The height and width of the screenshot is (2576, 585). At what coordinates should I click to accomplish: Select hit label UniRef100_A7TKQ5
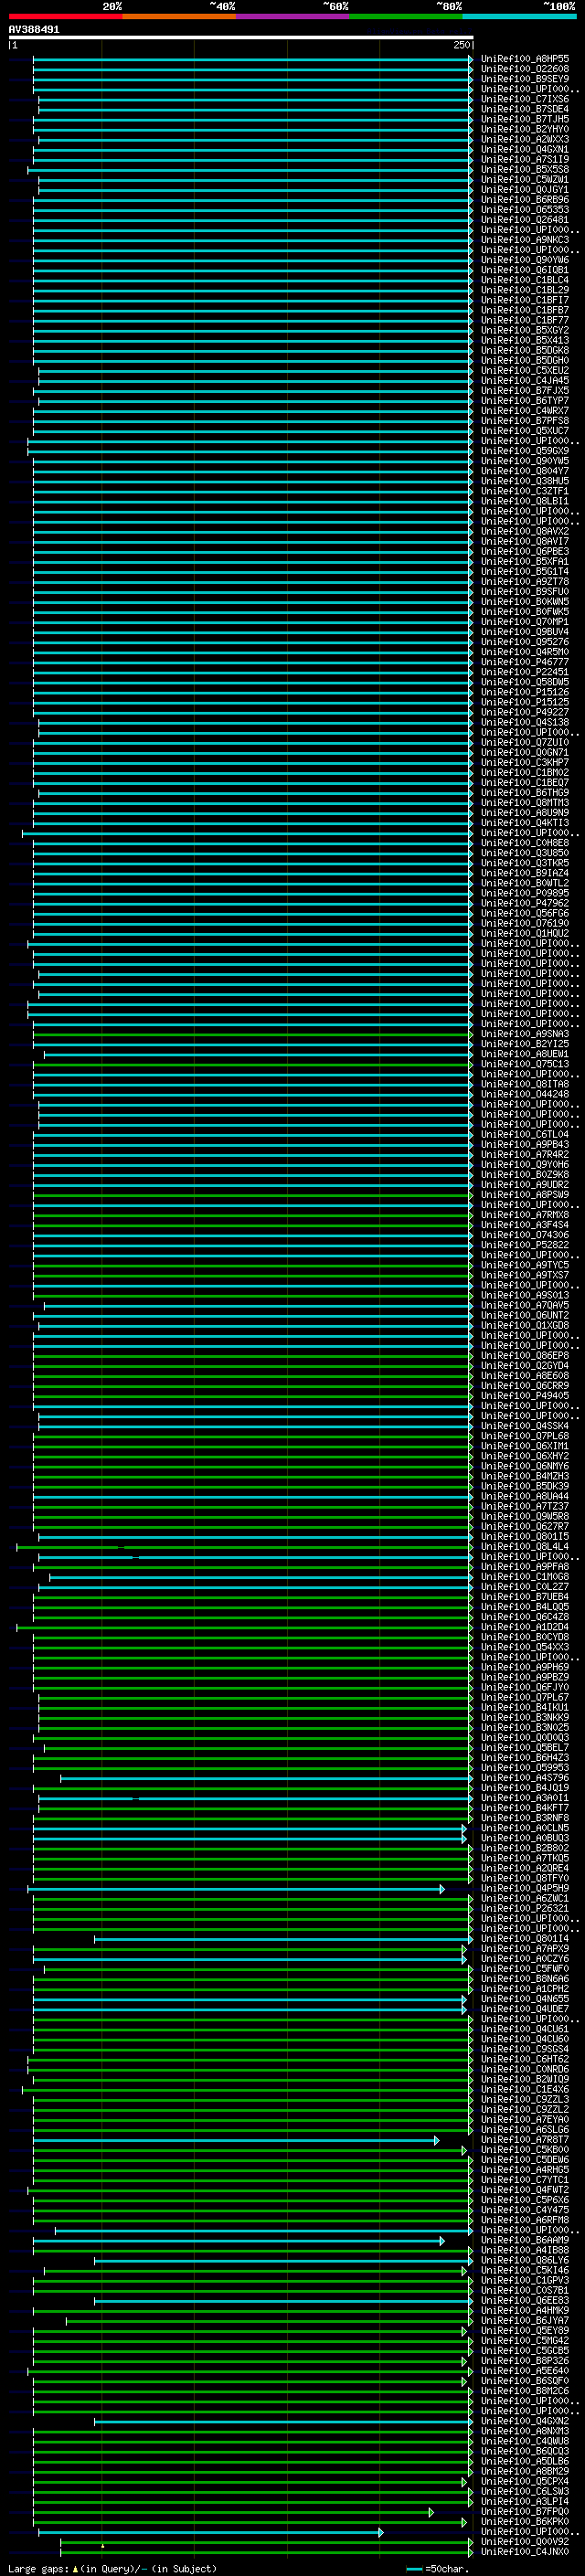tap(525, 1858)
